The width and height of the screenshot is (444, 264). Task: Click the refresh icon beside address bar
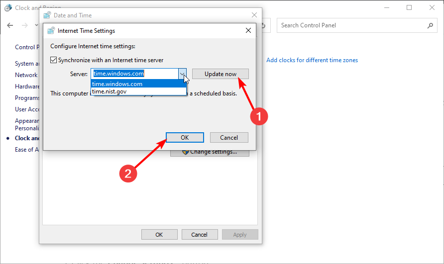pos(264,25)
